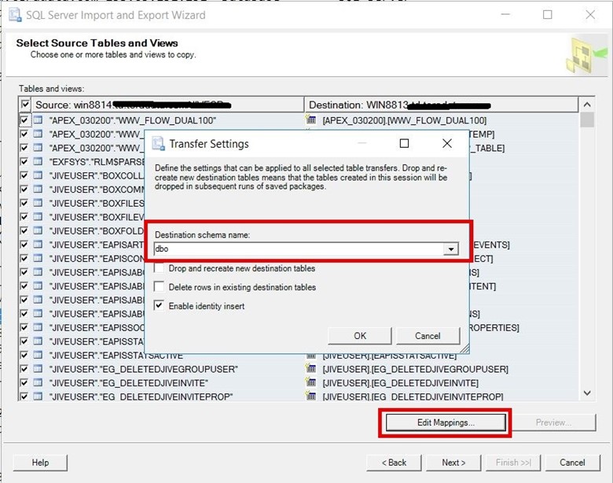613x483 pixels.
Task: Select source row "JIVEUSER"."EG_DELETEDJIVEINVITEPROP"
Action: point(141,396)
